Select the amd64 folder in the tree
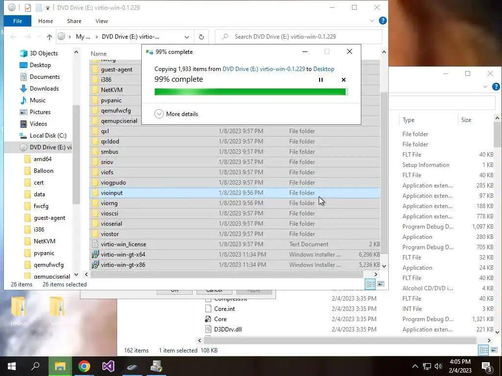This screenshot has height=376, width=502. click(43, 159)
